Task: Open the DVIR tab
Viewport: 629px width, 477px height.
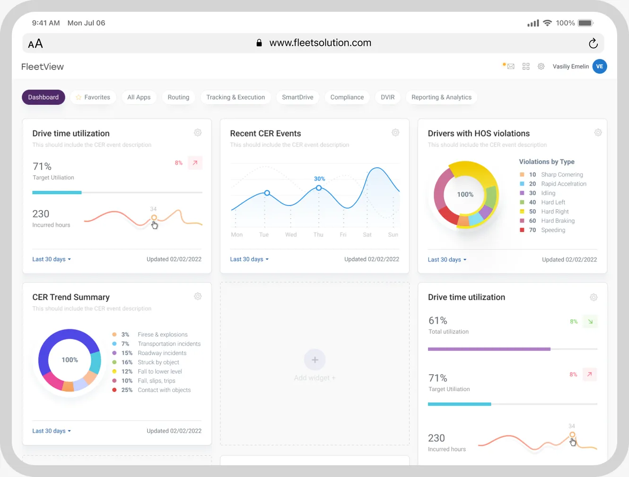Action: (388, 97)
